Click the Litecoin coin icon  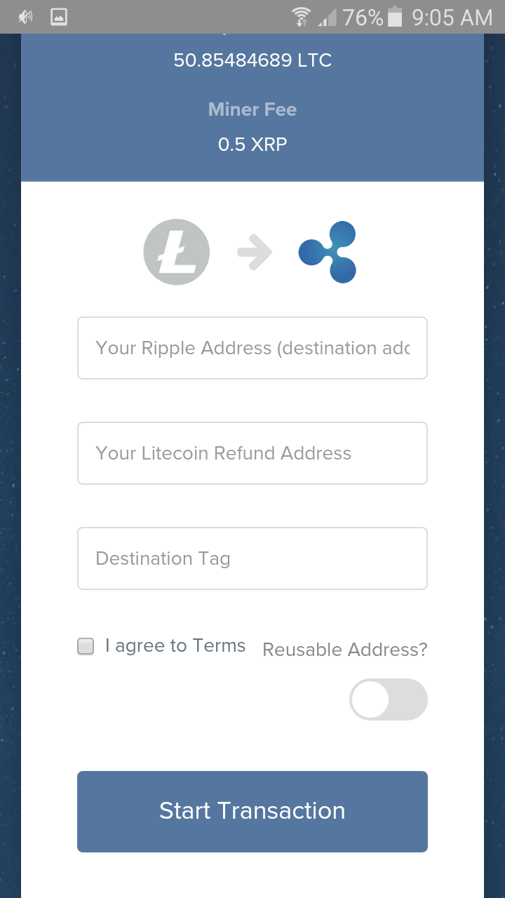(176, 251)
